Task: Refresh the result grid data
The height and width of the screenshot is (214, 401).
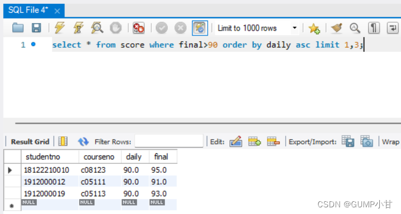Action: (83, 141)
